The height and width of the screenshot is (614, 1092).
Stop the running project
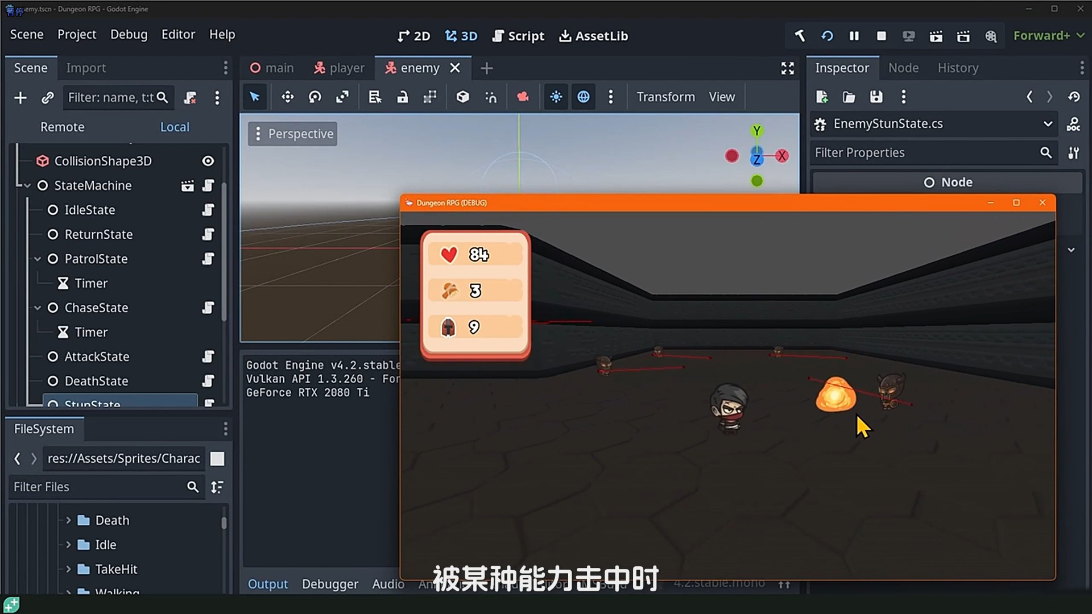click(881, 36)
